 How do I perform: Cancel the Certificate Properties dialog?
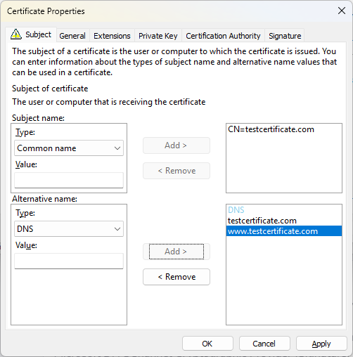264,344
